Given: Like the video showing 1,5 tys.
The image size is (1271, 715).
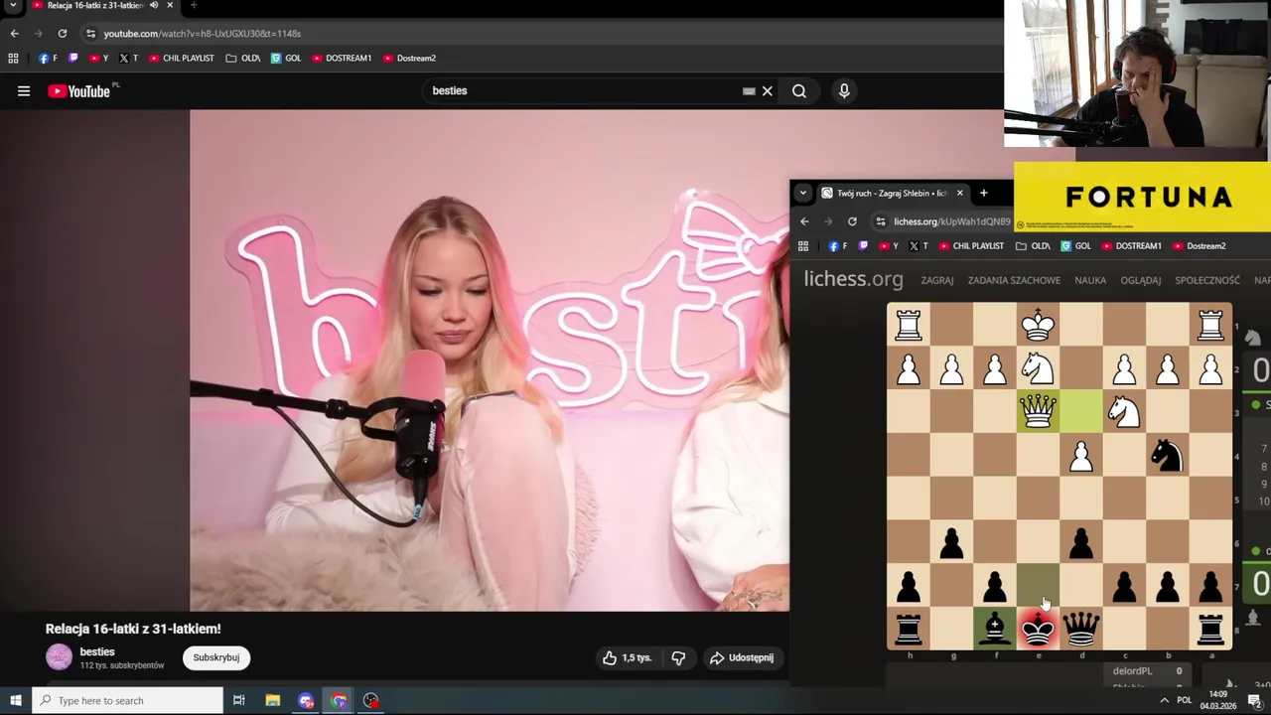Looking at the screenshot, I should [x=627, y=657].
